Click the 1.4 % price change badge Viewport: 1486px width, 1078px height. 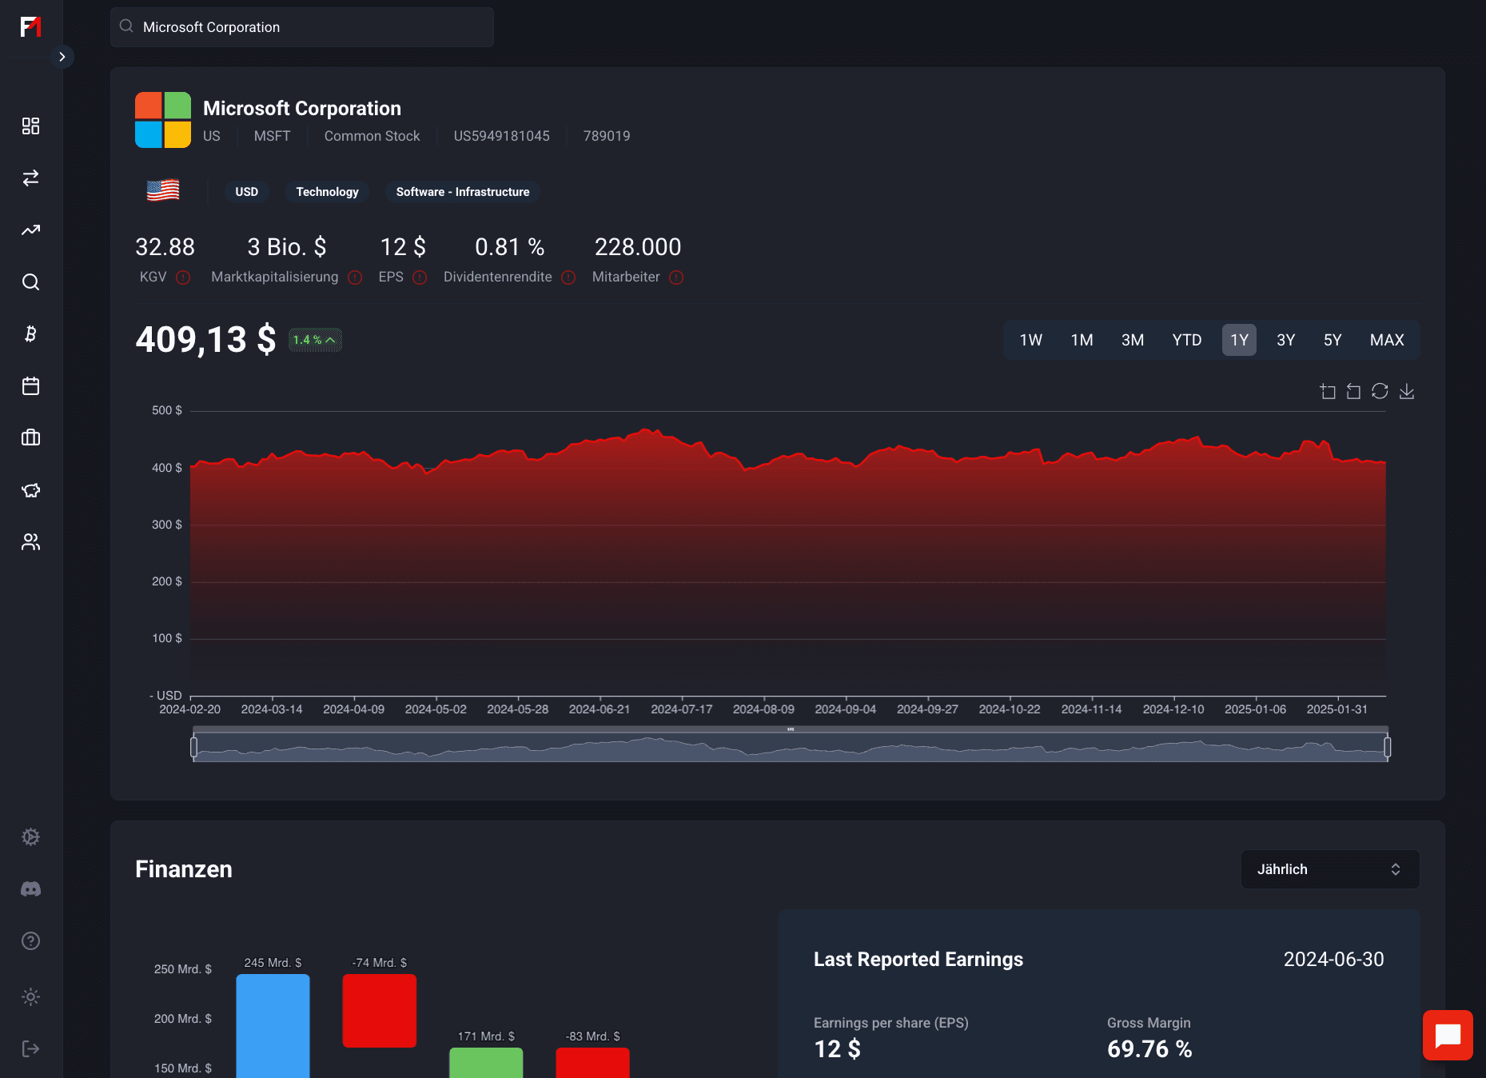315,340
